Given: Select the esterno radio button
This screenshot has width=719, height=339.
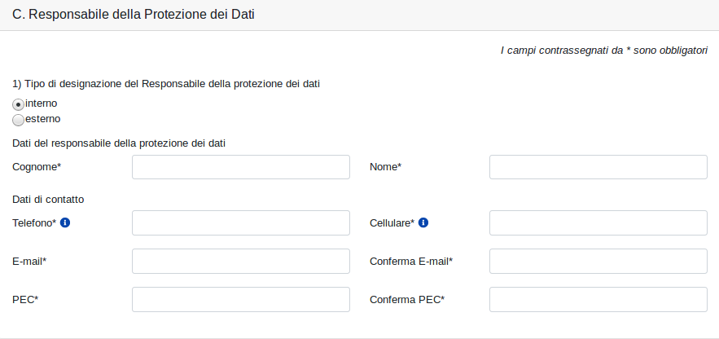Looking at the screenshot, I should (18, 120).
